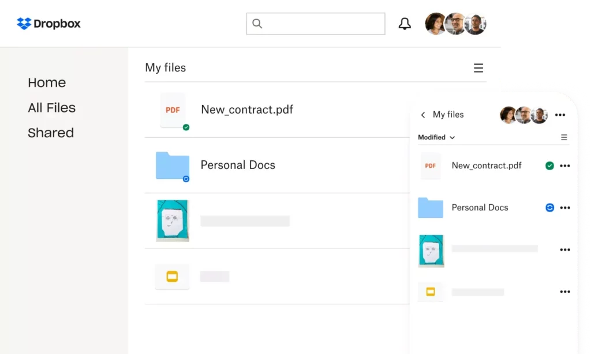Open more options for mobile slides file
The image size is (591, 354).
[565, 292]
